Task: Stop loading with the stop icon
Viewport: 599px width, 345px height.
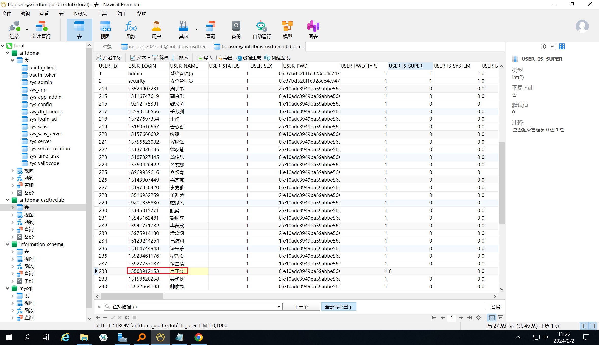Action: [x=135, y=317]
